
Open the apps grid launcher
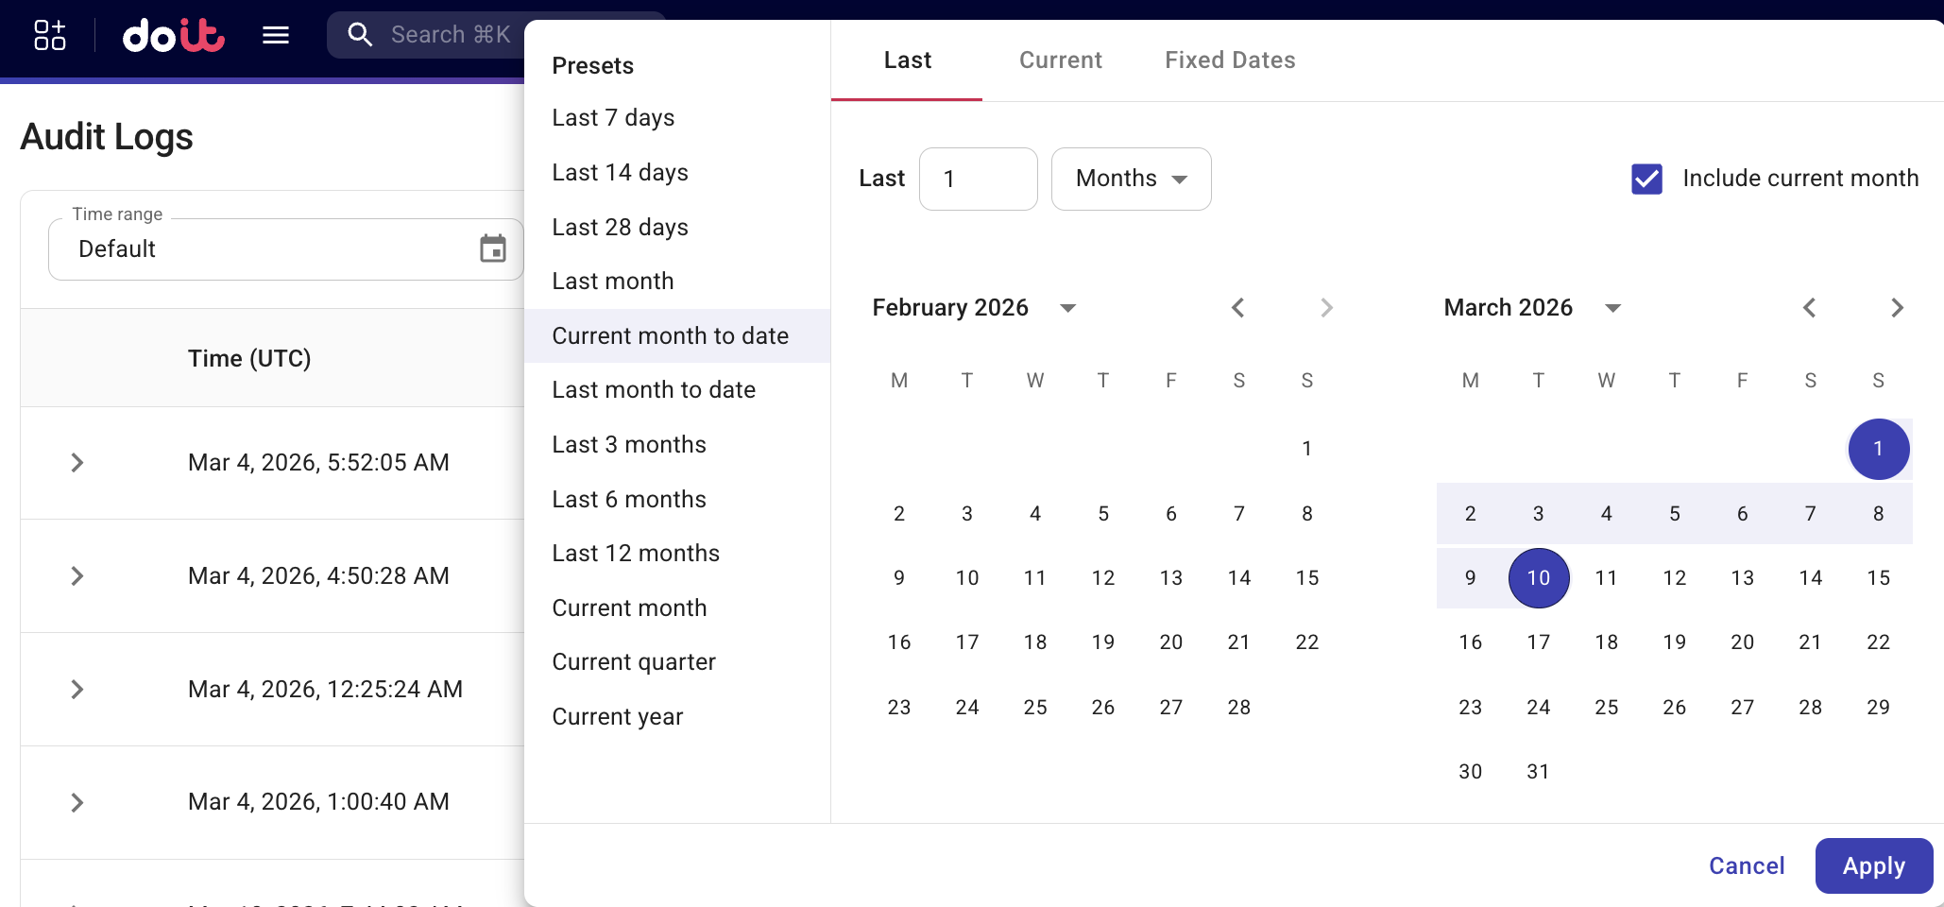click(48, 36)
